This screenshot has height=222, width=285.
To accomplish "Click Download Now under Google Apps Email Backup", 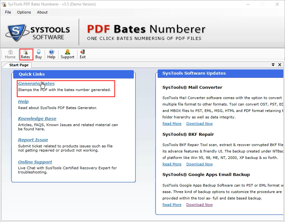I will [x=199, y=205].
